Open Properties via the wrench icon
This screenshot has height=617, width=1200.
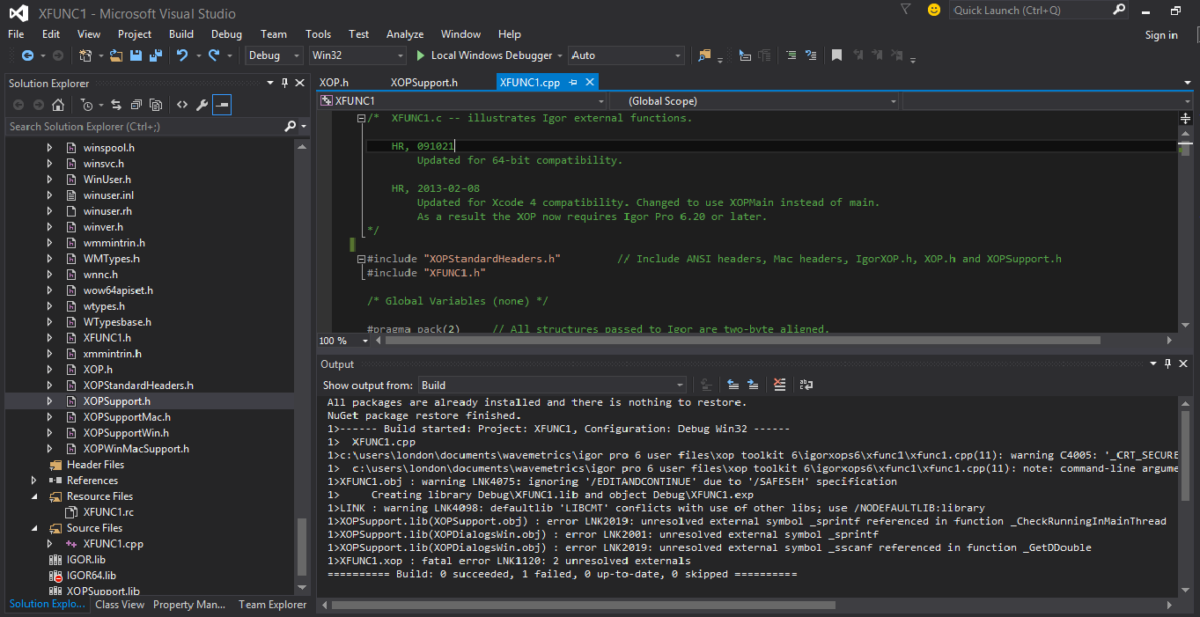click(202, 105)
